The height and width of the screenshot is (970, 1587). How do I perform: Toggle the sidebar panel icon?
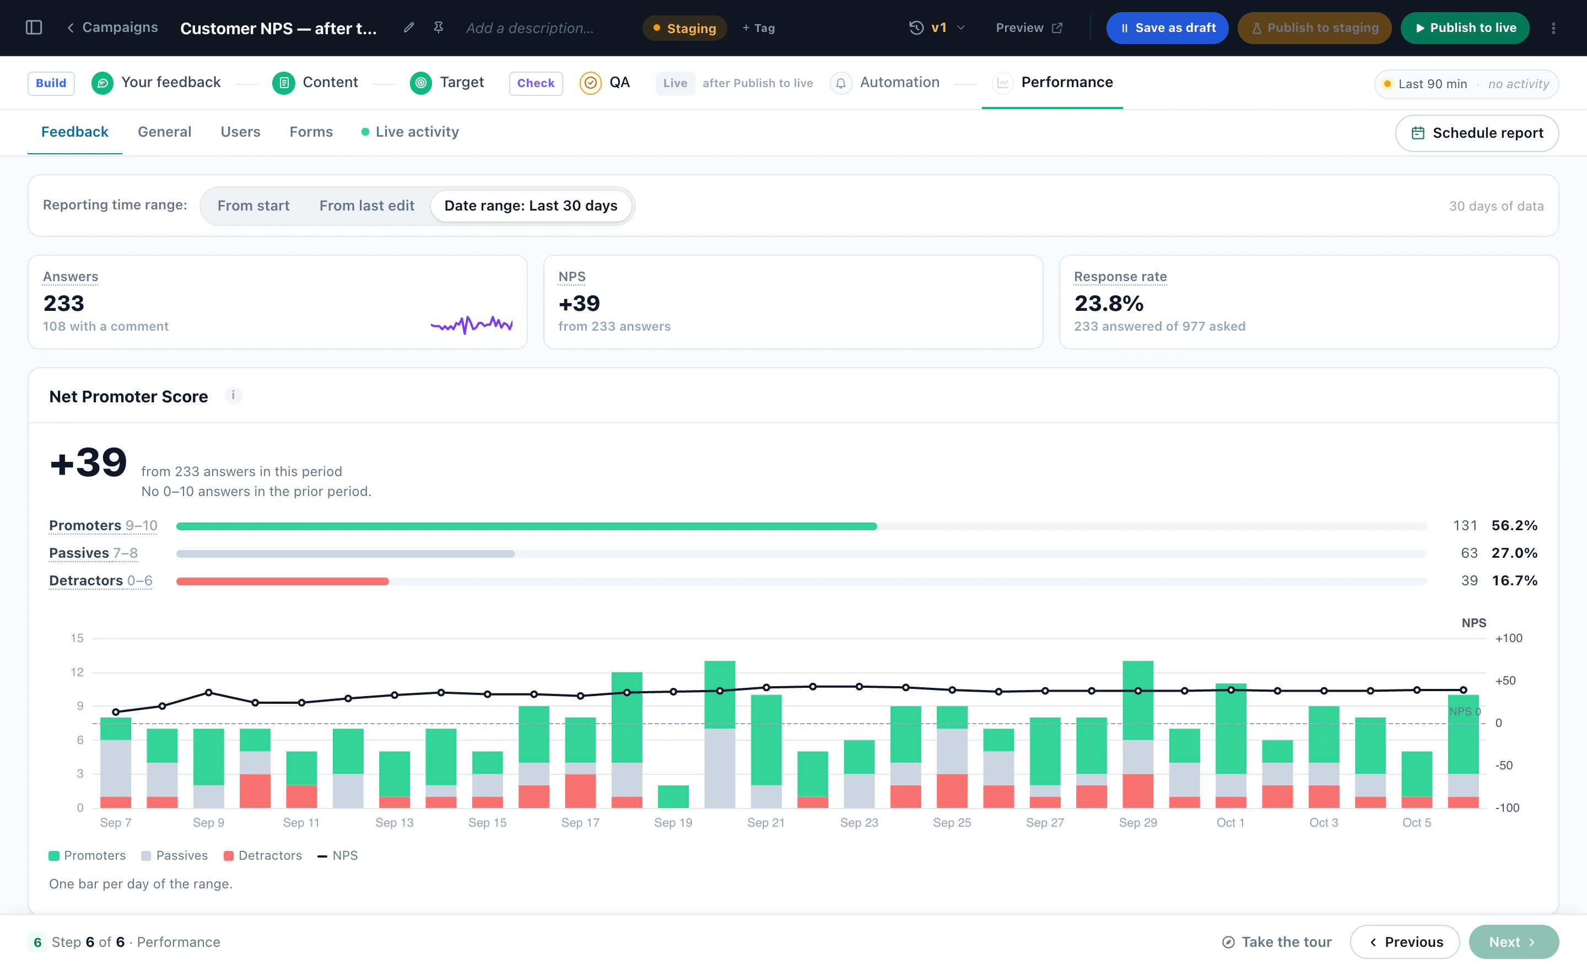coord(34,28)
